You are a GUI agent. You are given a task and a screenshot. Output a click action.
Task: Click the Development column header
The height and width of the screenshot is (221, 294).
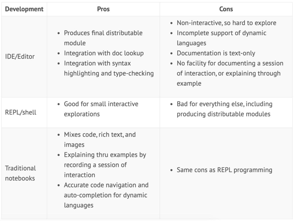coord(24,9)
